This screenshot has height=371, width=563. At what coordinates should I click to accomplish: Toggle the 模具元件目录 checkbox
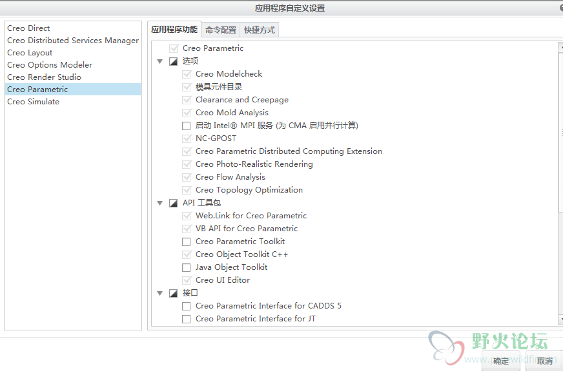tap(187, 87)
